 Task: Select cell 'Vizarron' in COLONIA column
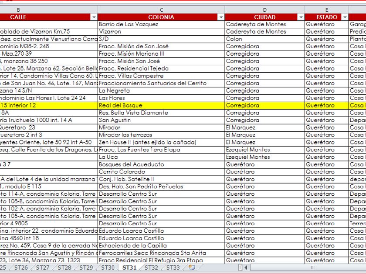(x=161, y=32)
